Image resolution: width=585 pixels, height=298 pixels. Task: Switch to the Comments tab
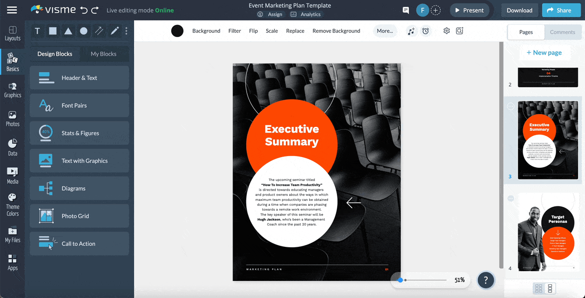point(563,32)
